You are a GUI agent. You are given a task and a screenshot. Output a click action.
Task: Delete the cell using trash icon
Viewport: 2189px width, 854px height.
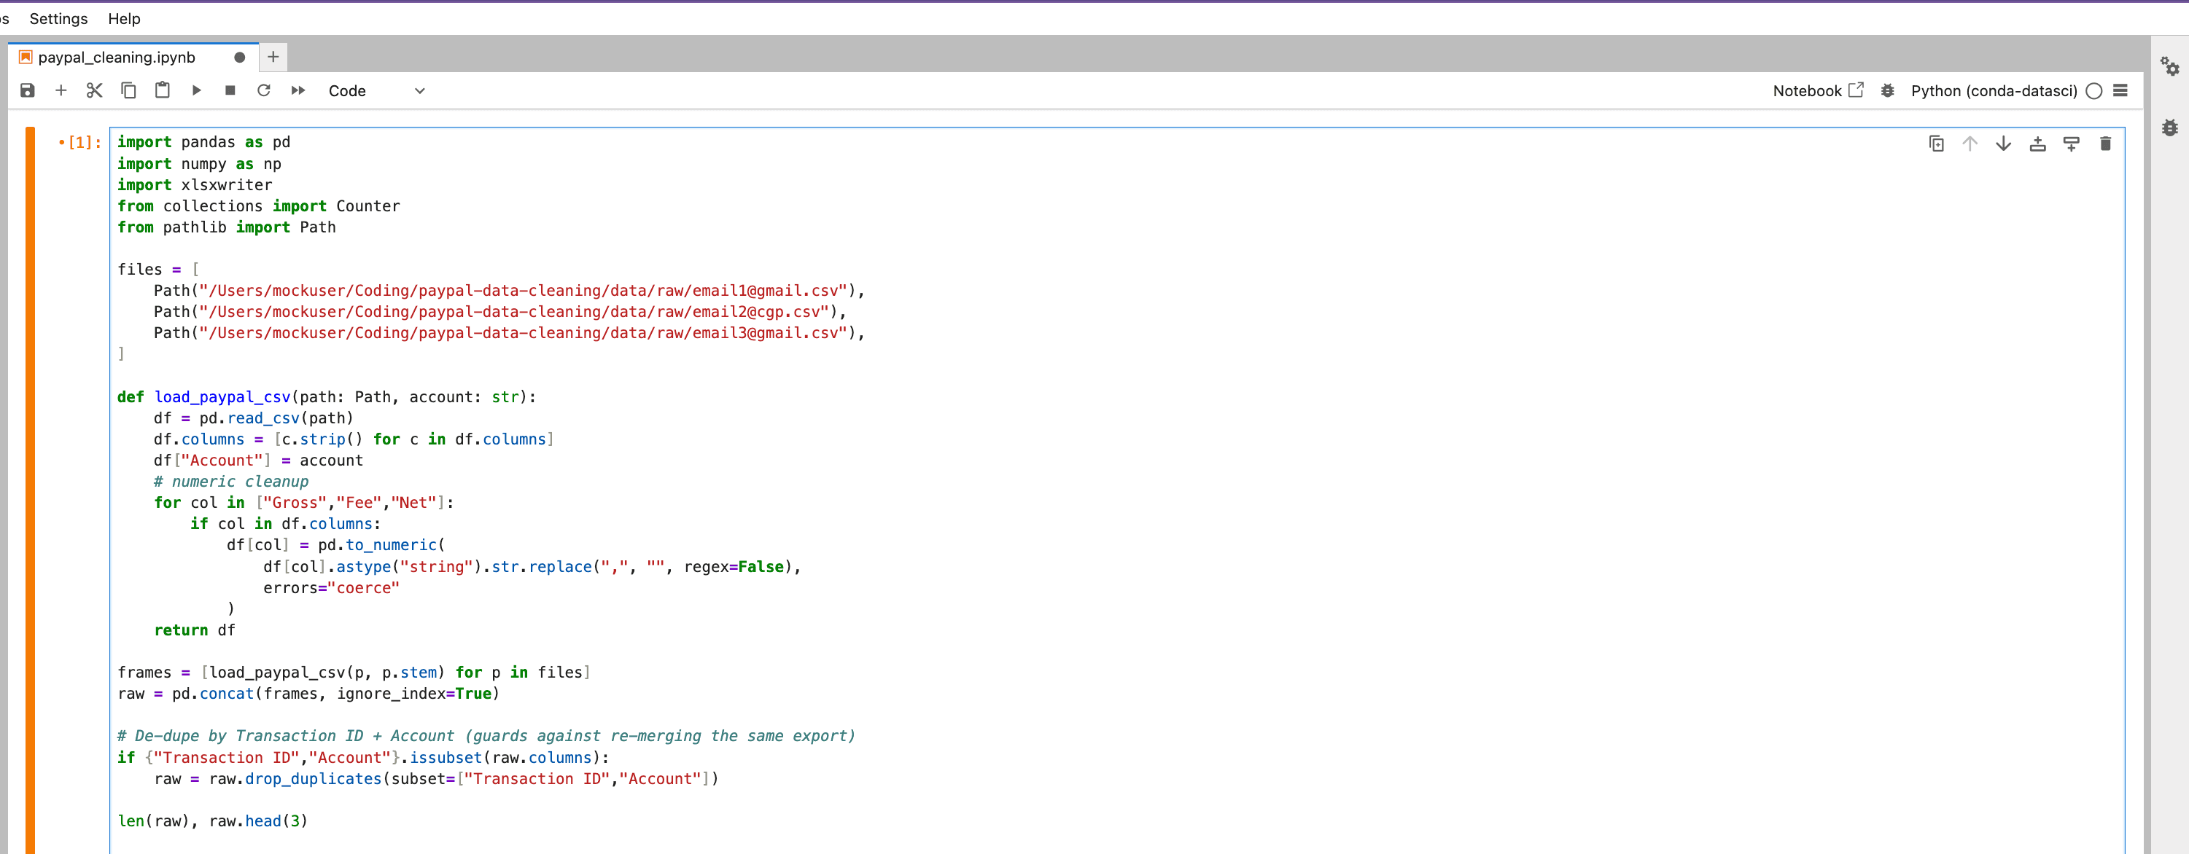point(2106,143)
